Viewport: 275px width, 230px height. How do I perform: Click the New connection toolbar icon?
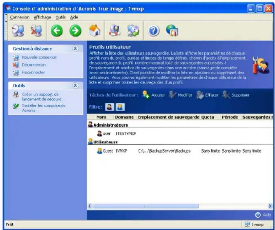(18, 31)
